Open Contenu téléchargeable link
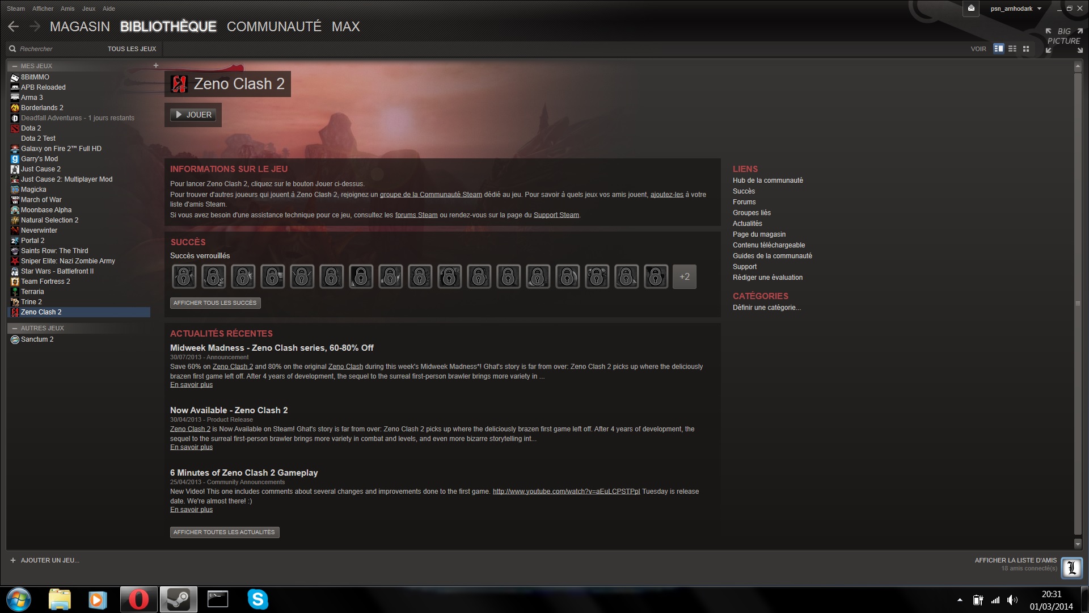 (769, 245)
